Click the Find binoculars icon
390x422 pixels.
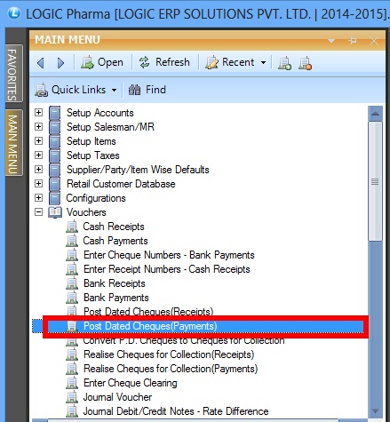click(134, 90)
